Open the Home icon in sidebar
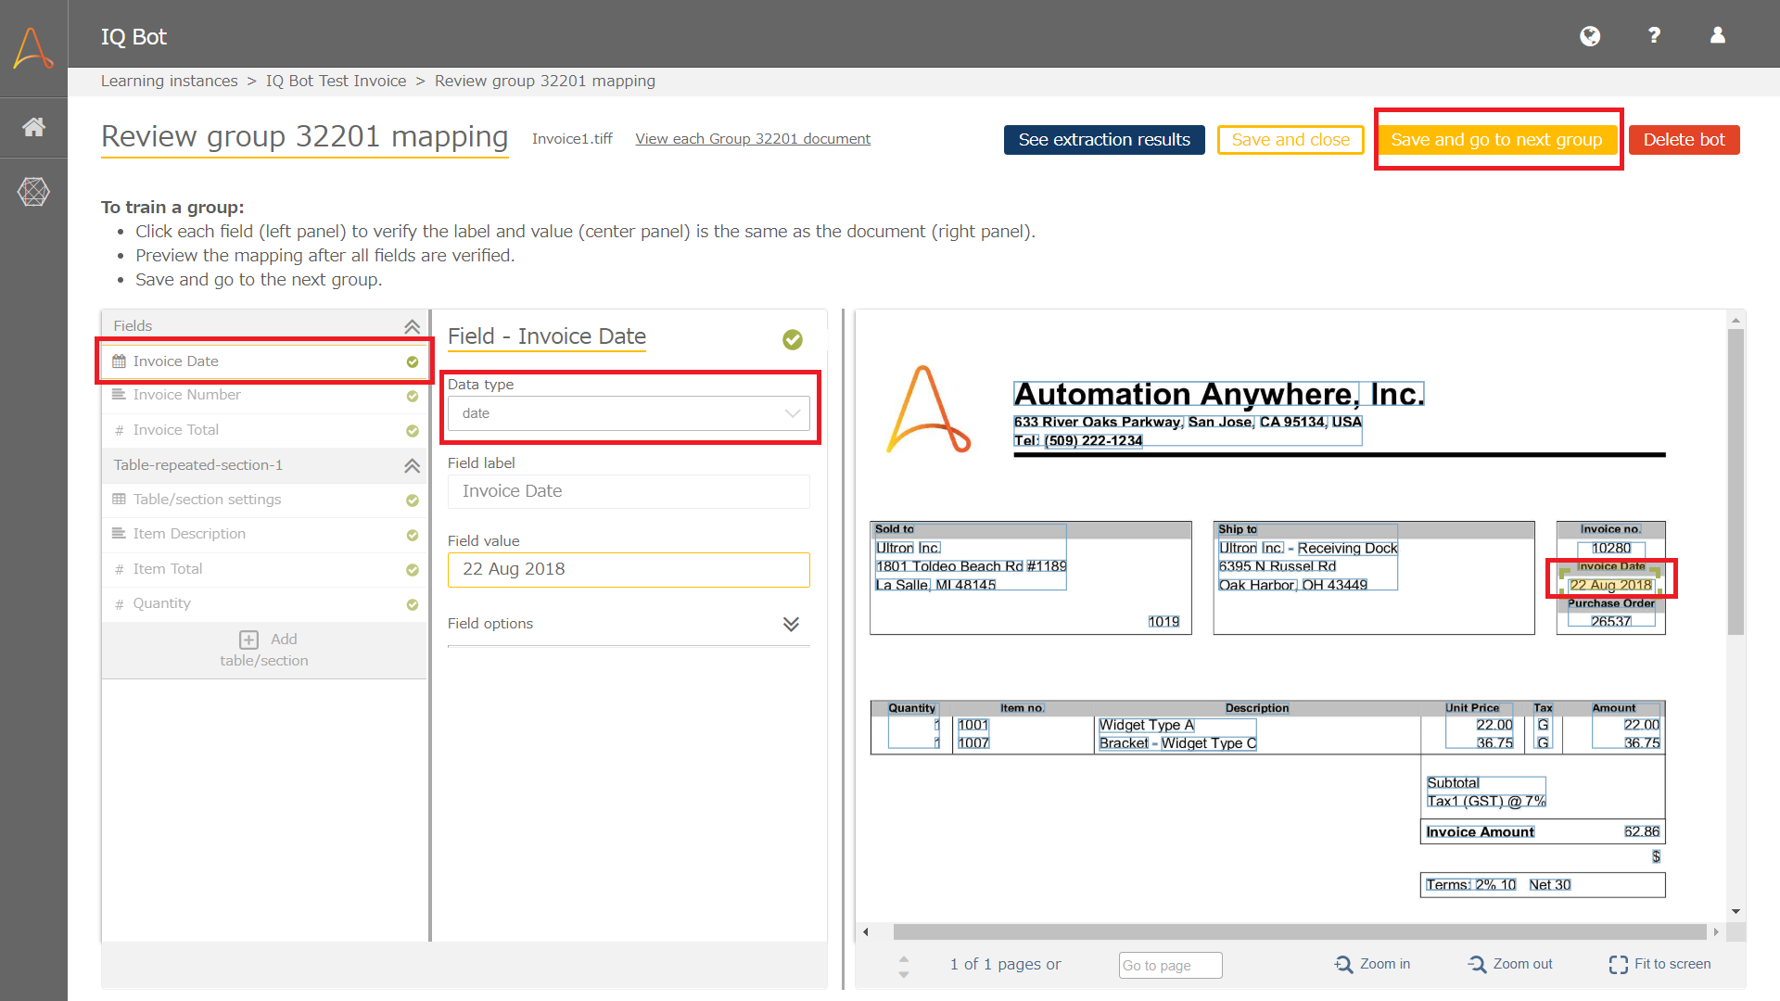The image size is (1780, 1001). (33, 127)
